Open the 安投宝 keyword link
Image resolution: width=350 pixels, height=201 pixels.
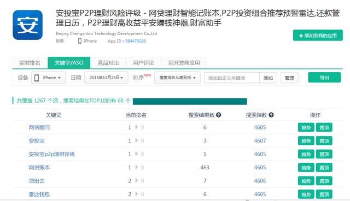coord(37,141)
